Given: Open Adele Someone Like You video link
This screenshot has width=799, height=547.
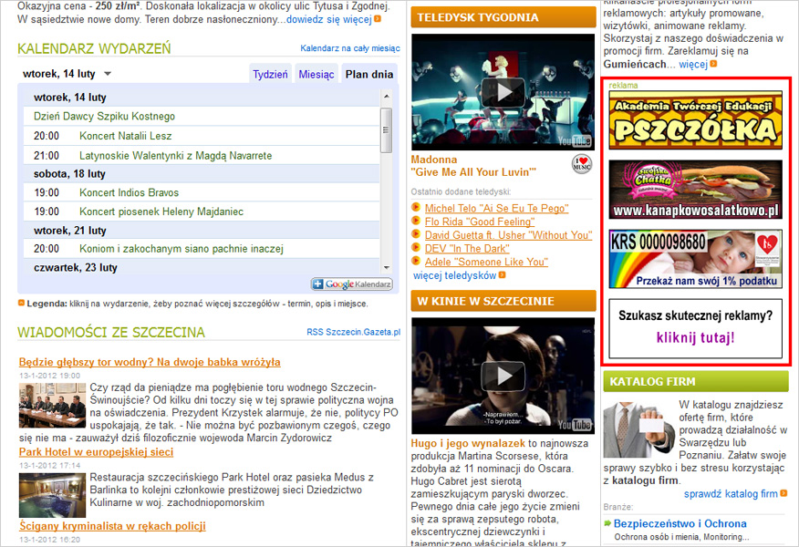Looking at the screenshot, I should (486, 262).
